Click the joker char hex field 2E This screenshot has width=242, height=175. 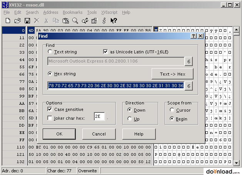click(99, 116)
